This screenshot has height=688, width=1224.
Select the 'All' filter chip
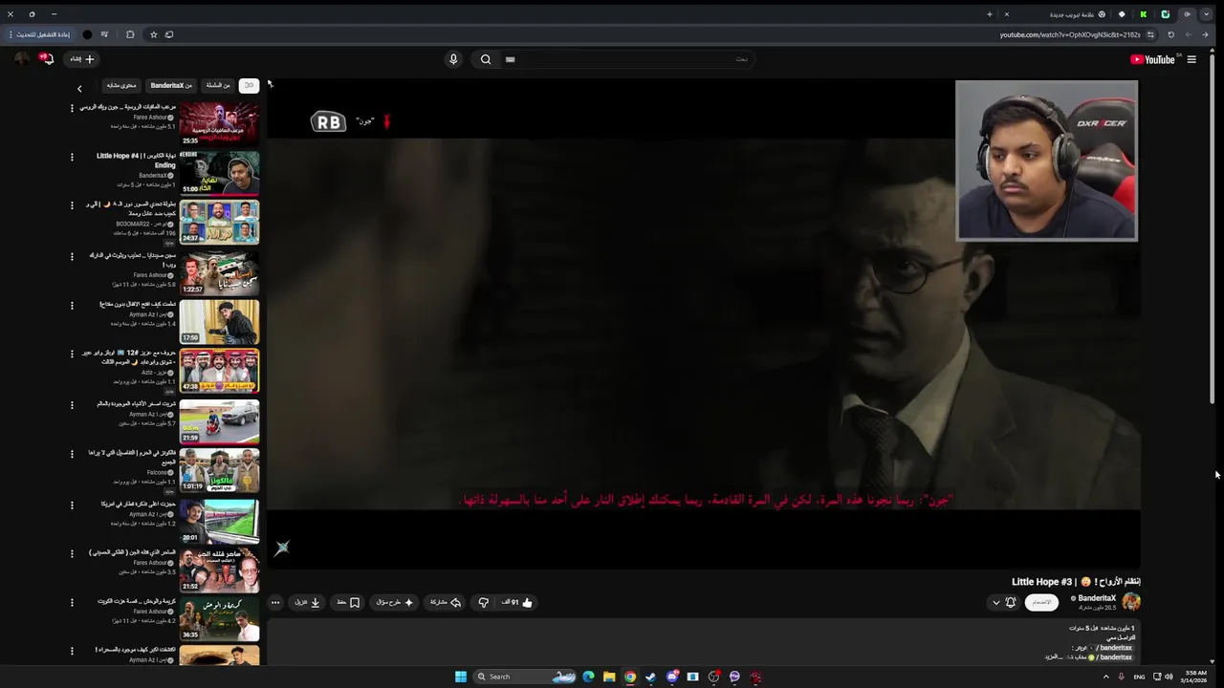(x=249, y=85)
